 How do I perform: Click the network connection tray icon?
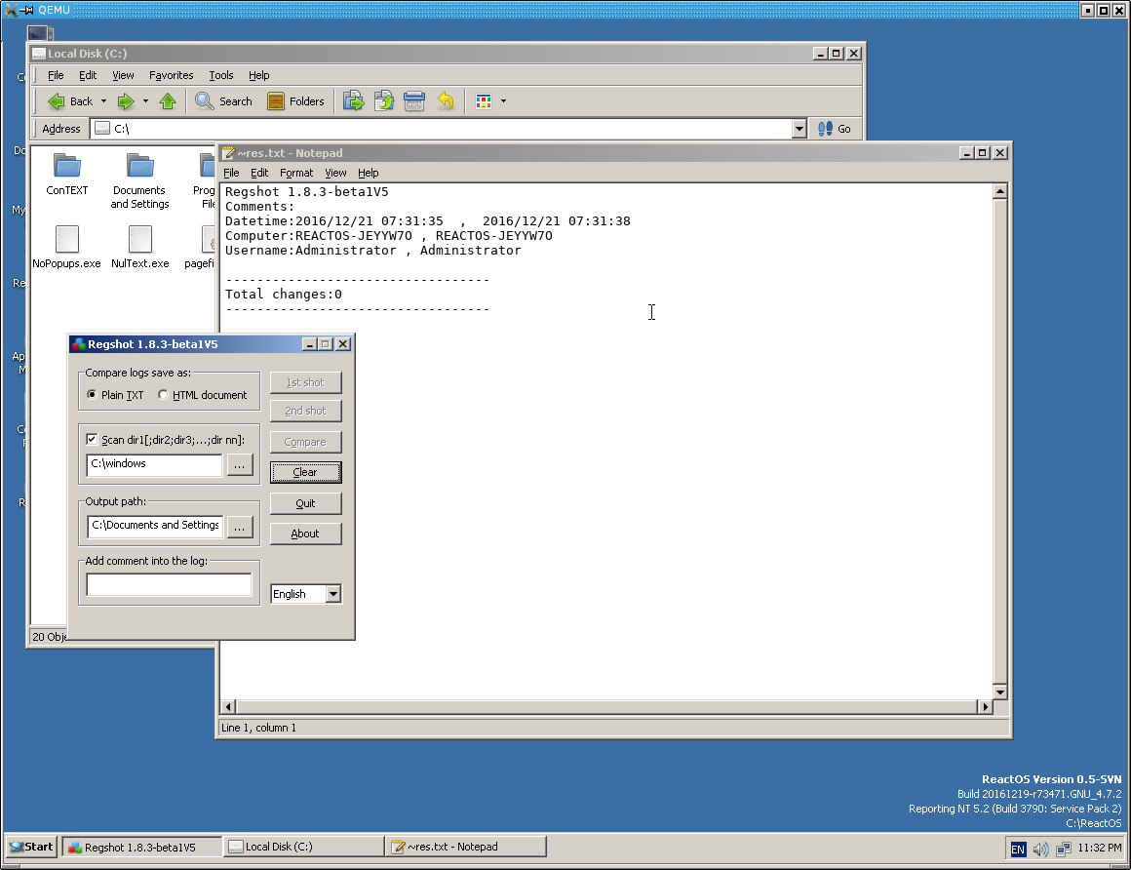point(1063,850)
